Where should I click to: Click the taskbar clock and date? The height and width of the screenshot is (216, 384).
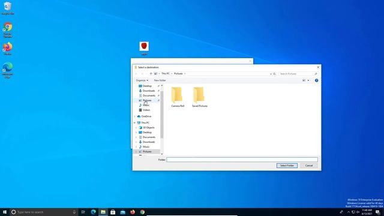pos(367,212)
